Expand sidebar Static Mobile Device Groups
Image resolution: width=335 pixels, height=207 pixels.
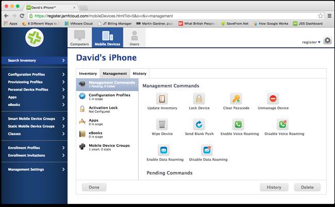(35, 126)
